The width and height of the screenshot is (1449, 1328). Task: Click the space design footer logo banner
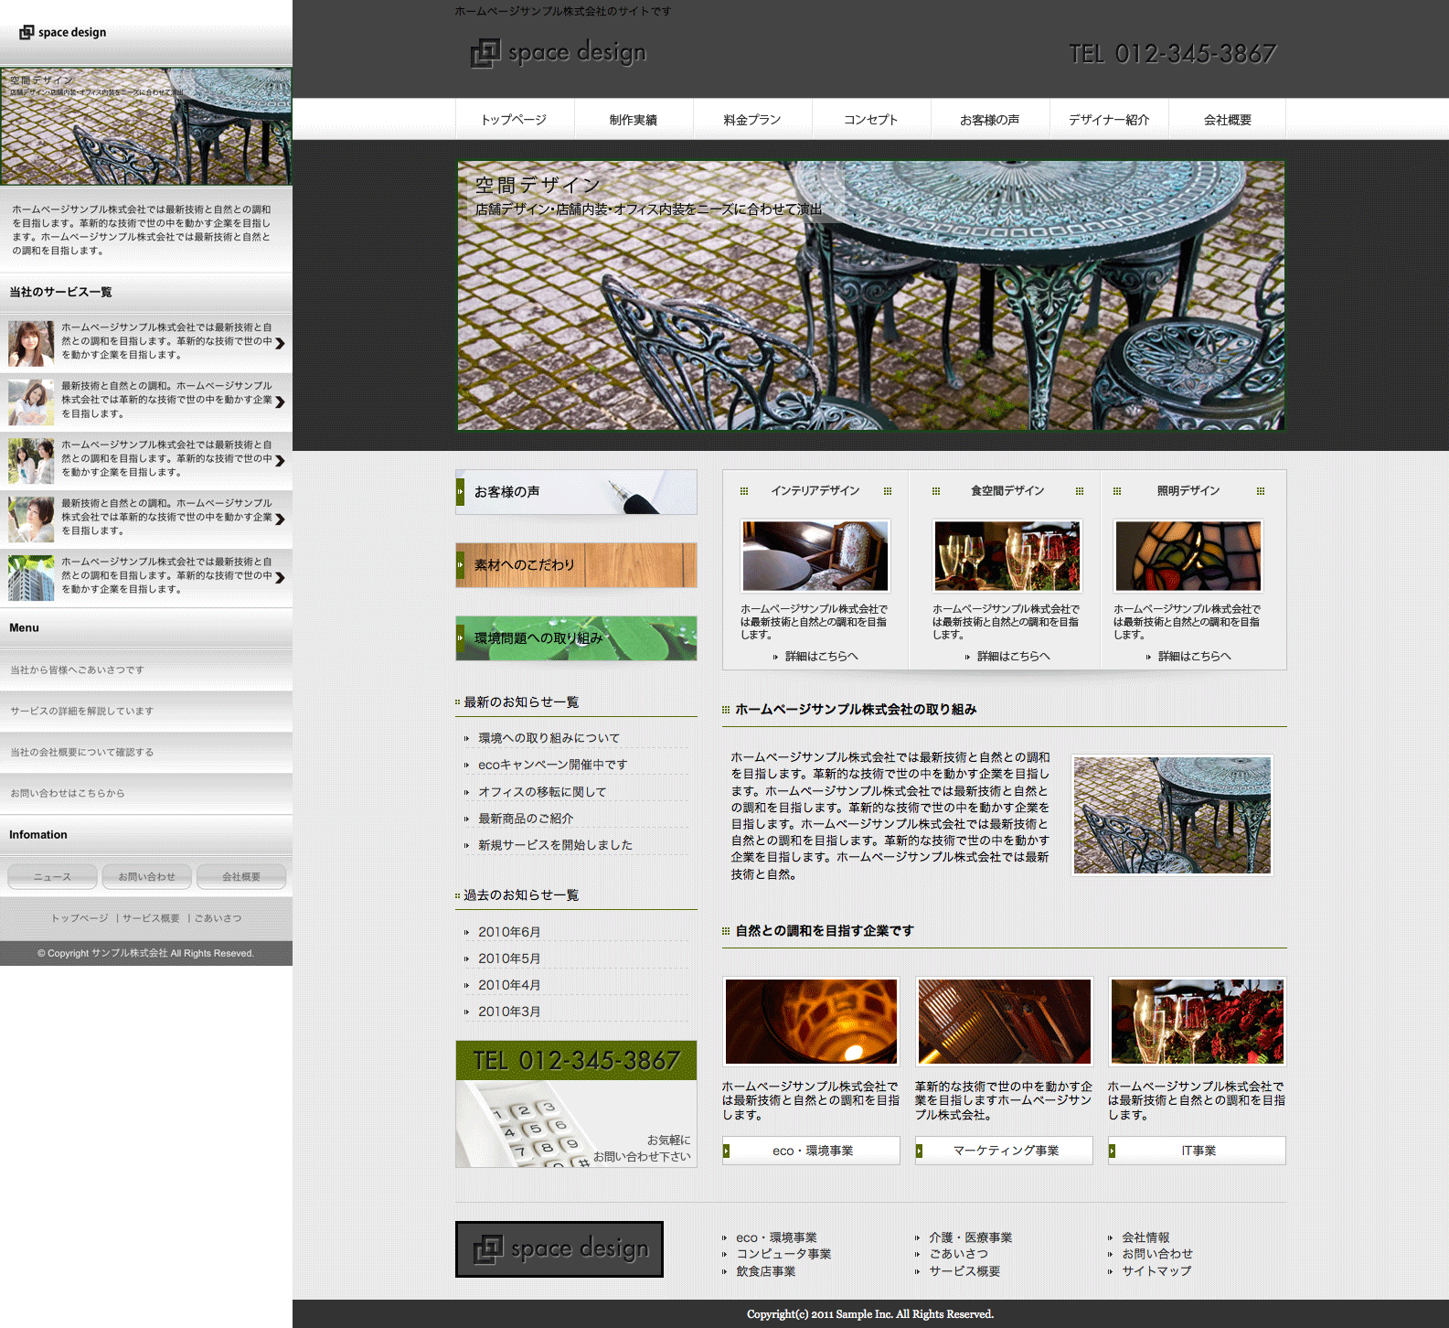point(559,1248)
